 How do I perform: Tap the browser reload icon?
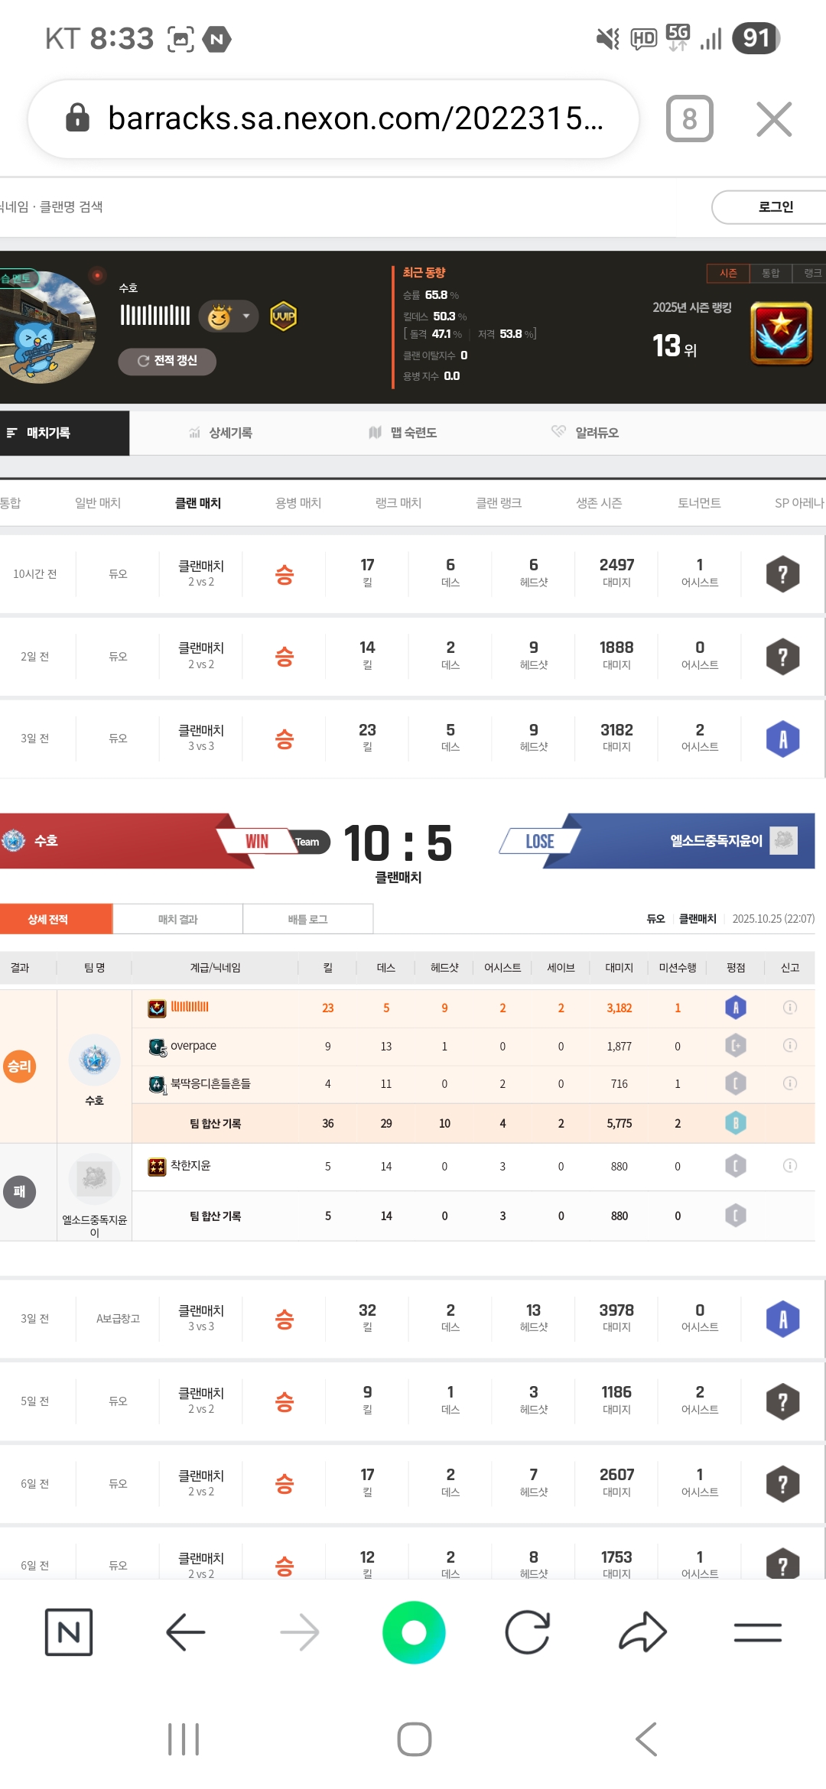point(528,1632)
